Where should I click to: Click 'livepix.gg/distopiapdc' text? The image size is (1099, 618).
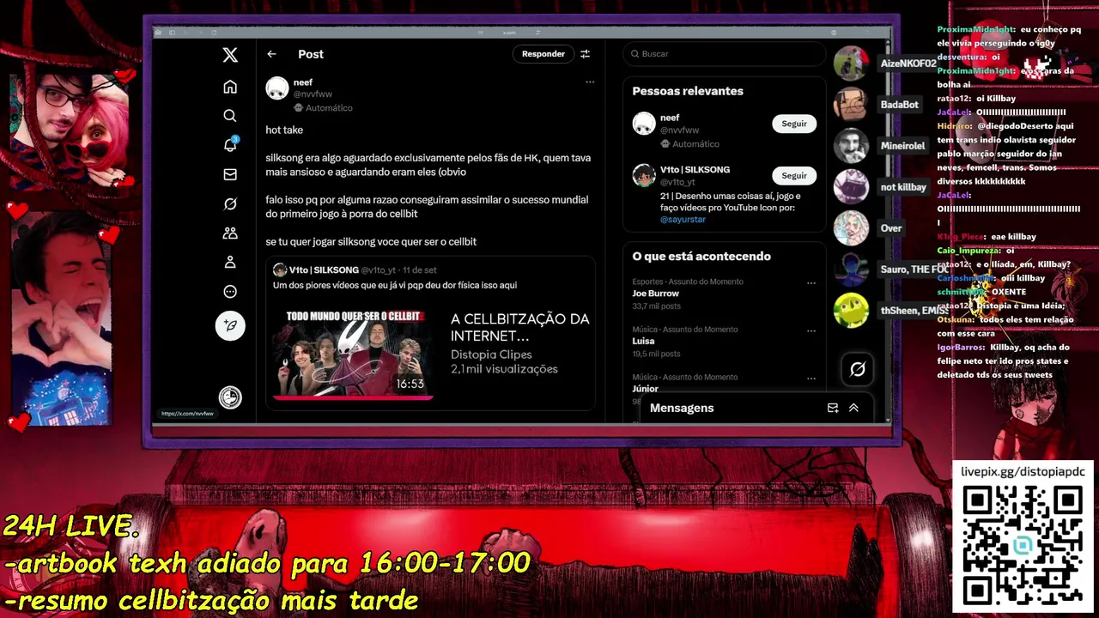click(1023, 472)
